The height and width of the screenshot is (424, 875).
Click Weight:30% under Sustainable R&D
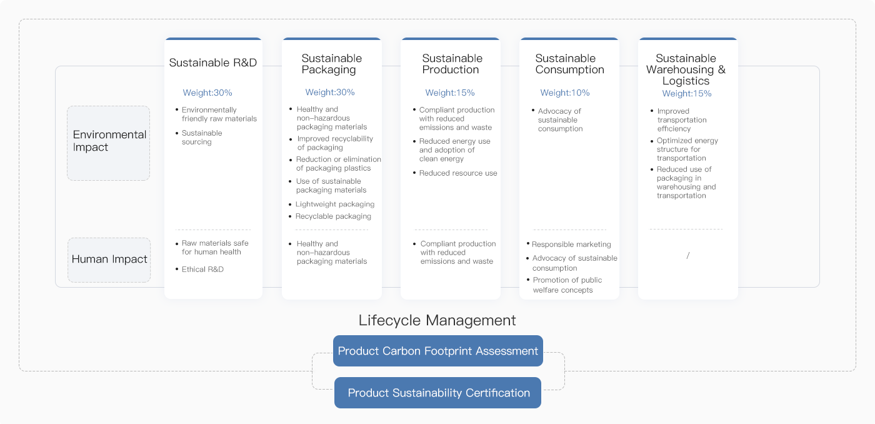tap(207, 93)
